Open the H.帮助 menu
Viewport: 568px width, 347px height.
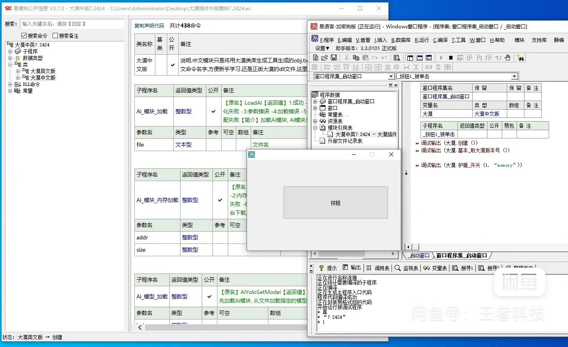(x=497, y=40)
